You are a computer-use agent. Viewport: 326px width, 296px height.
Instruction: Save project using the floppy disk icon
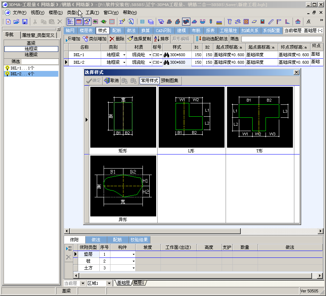coord(25,22)
